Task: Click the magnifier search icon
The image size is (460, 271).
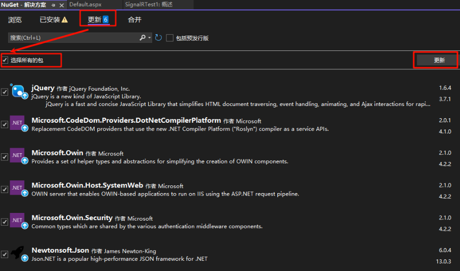Action: click(x=142, y=38)
